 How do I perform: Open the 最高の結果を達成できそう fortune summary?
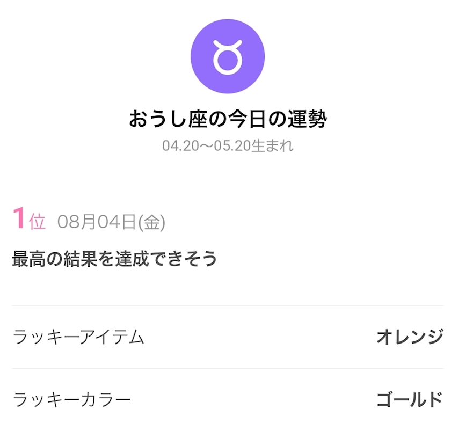[x=114, y=259]
